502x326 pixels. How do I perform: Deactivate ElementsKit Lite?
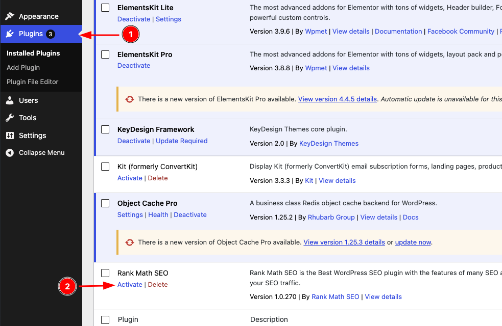coord(134,19)
